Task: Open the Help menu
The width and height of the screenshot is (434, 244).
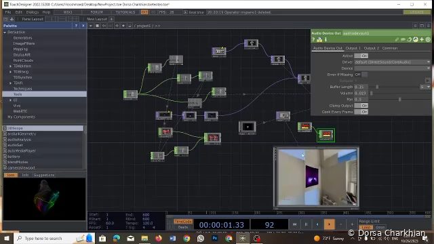Action: point(46,12)
